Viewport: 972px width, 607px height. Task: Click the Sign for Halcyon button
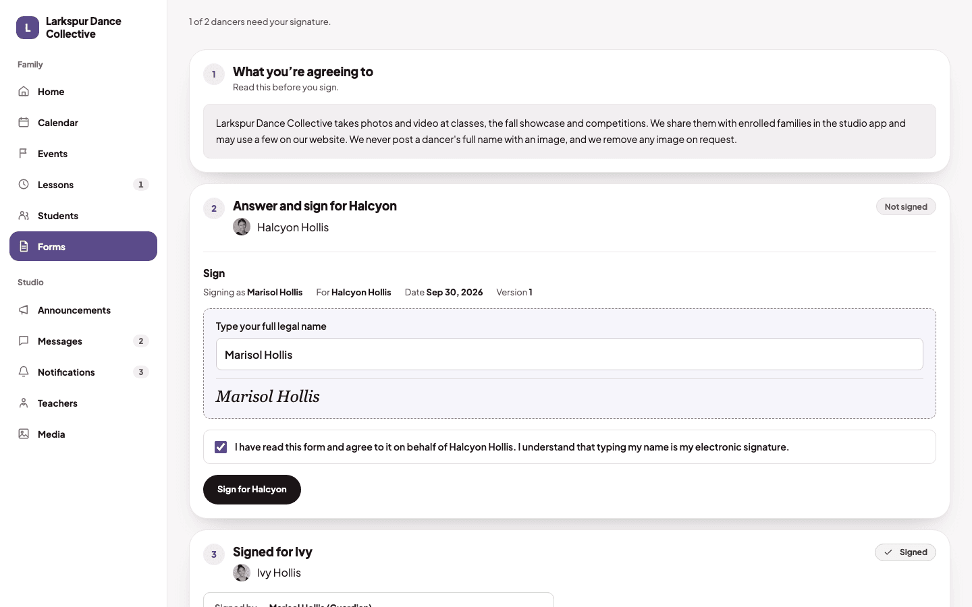pos(252,490)
